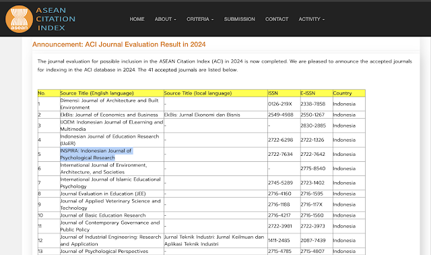Expand the ABOUT dropdown menu

165,19
